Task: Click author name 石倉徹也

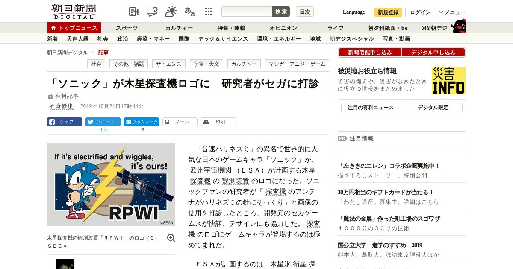Action: pos(61,106)
